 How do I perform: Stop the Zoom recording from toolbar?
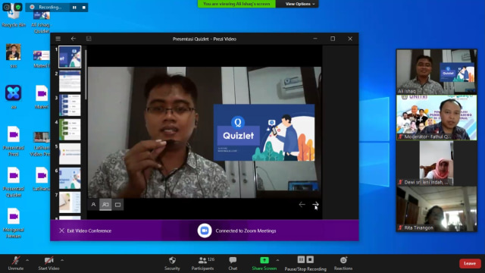click(x=310, y=259)
